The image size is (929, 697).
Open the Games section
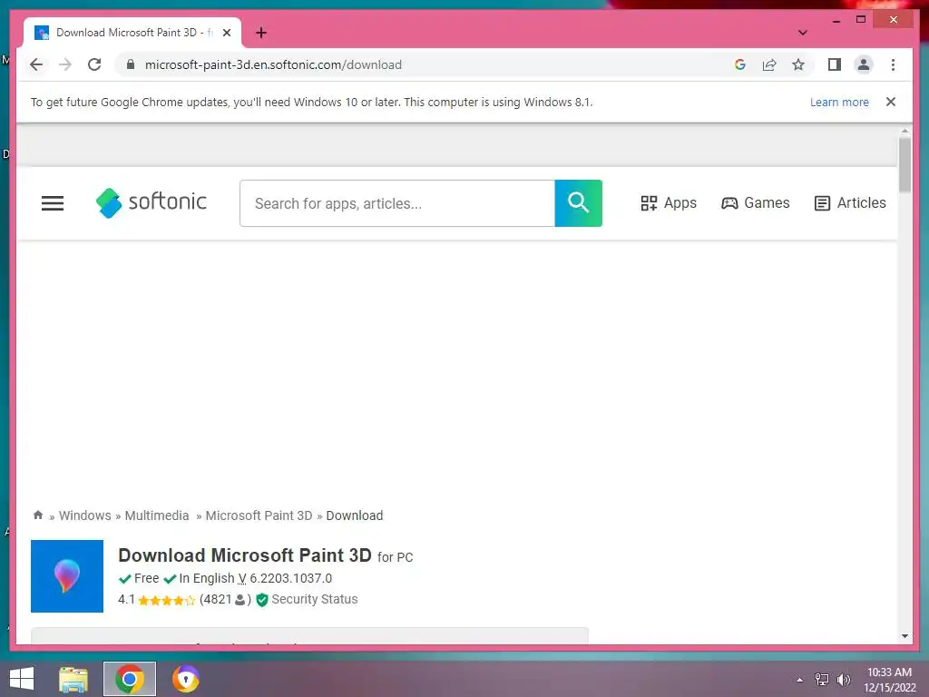[x=756, y=203]
